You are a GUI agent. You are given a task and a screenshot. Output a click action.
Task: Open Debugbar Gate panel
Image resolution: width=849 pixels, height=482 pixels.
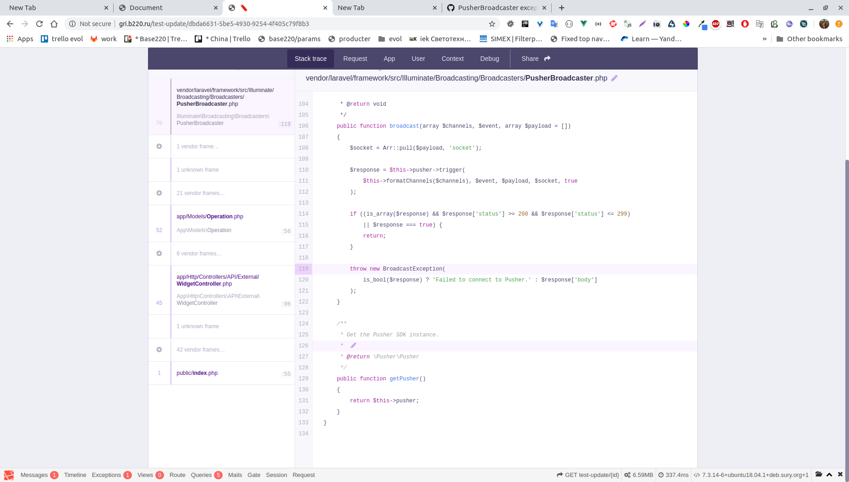pos(254,475)
